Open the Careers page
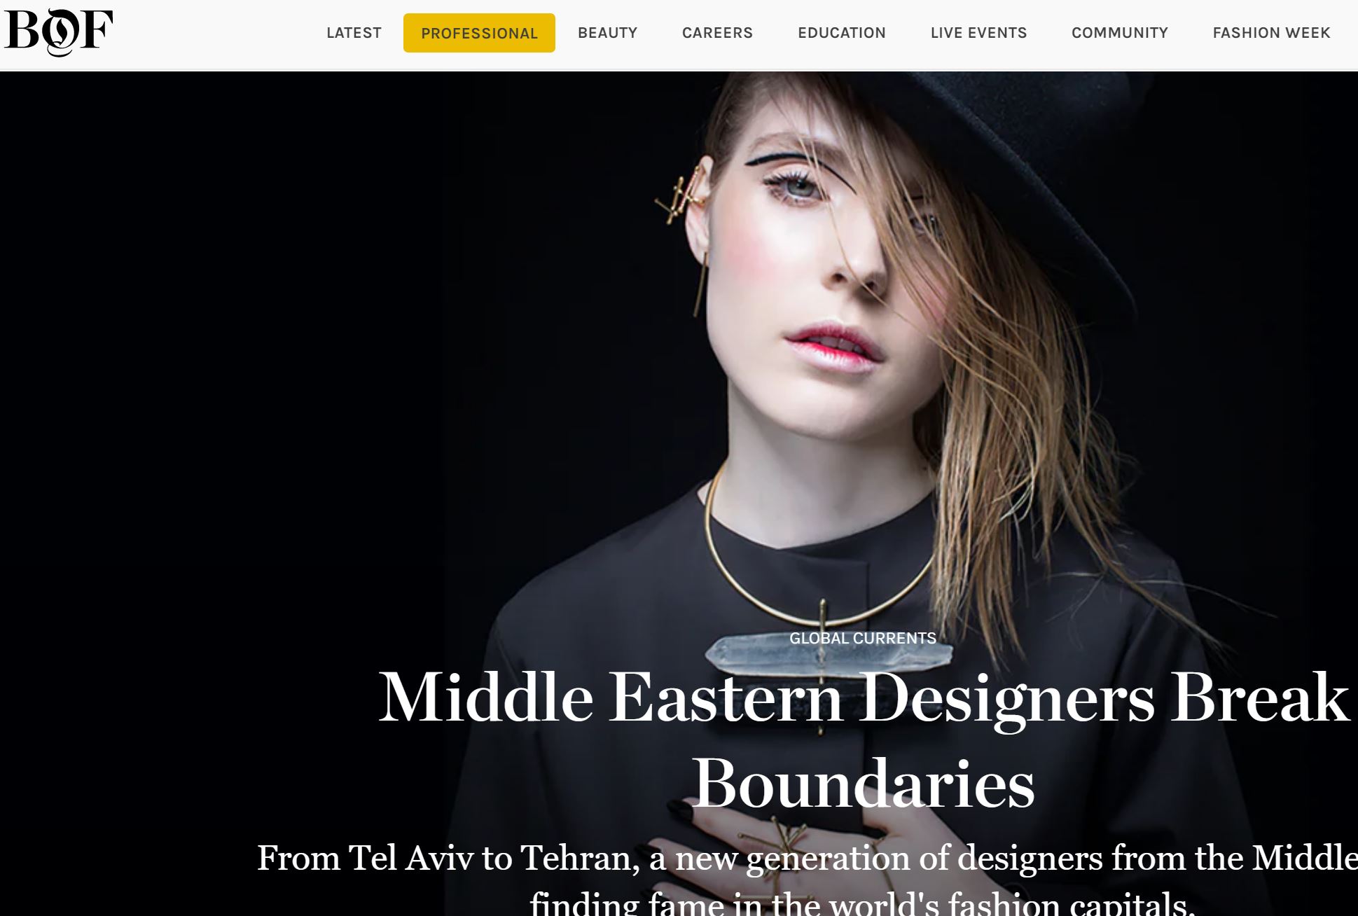 pyautogui.click(x=717, y=33)
